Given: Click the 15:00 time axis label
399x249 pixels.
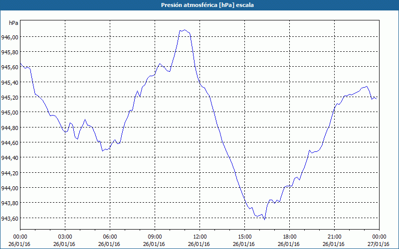Looking at the screenshot, I should [244, 237].
